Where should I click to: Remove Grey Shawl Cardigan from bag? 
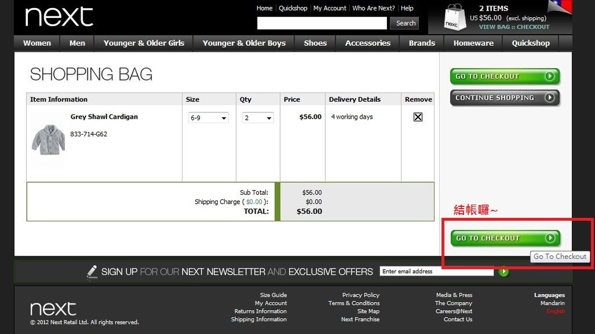click(x=418, y=117)
